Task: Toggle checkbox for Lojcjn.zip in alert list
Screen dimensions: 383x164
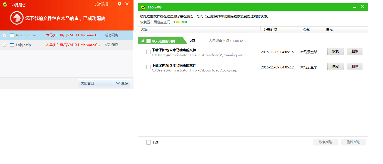Action: [4, 45]
